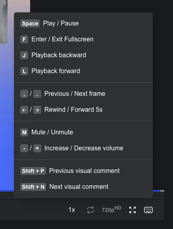
Task: Open the 720p HD quality selector
Action: [111, 210]
